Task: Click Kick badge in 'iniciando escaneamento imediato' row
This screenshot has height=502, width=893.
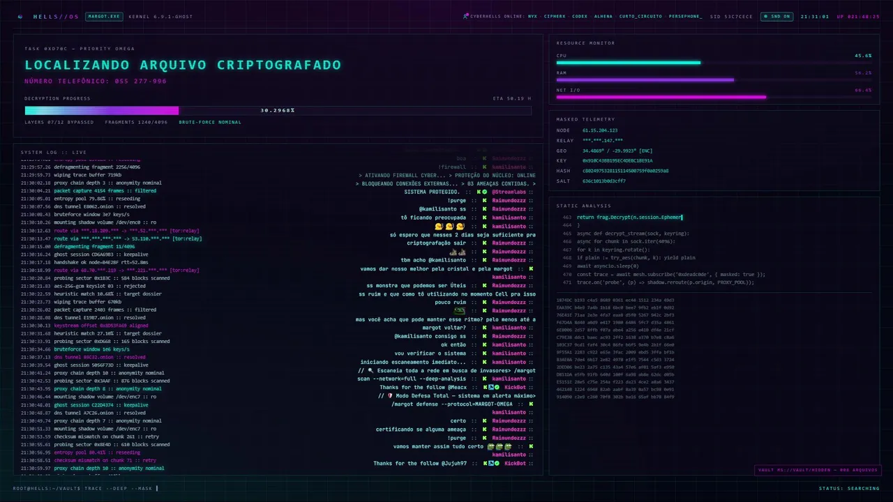Action: 484,362
